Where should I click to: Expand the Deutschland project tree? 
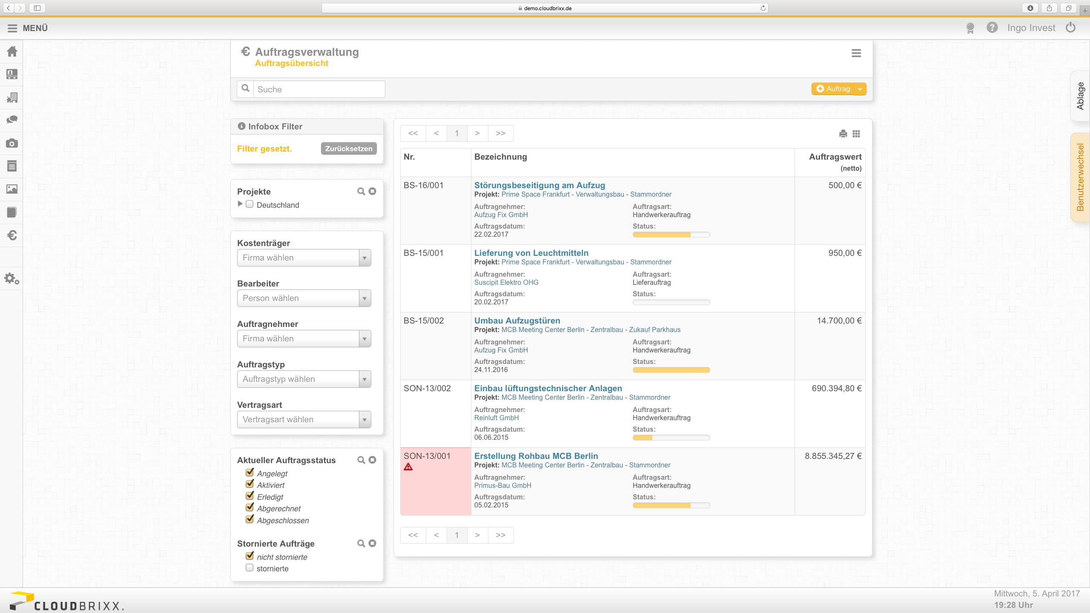(240, 204)
